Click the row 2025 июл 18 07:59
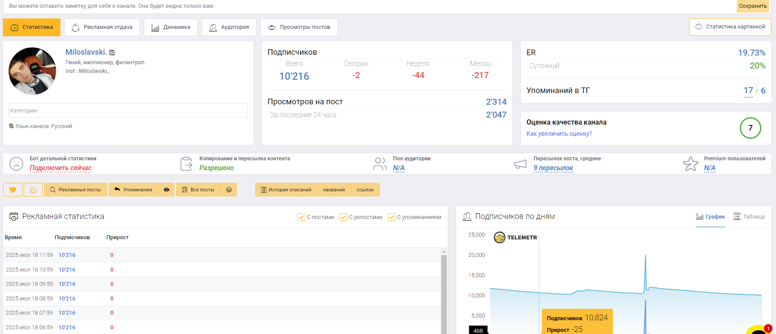This screenshot has width=776, height=334. (222, 313)
